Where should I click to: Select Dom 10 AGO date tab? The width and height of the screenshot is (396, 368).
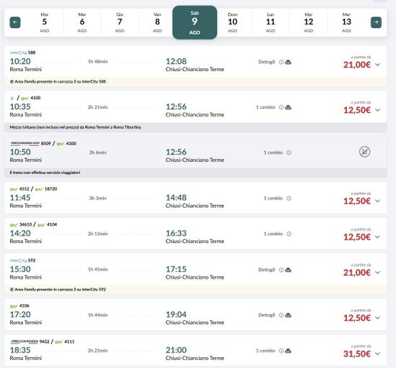[233, 22]
